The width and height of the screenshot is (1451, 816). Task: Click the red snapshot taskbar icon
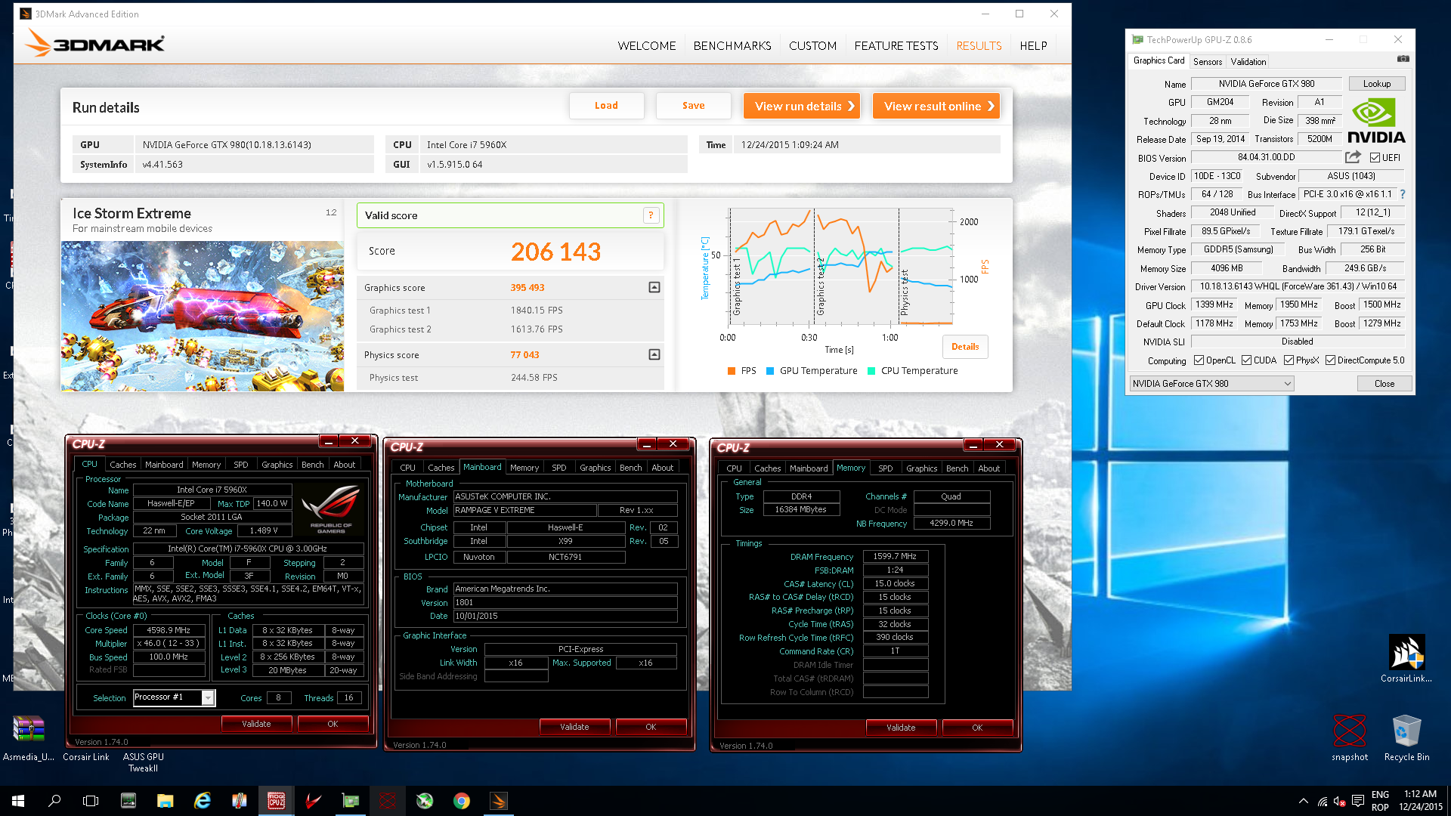387,801
